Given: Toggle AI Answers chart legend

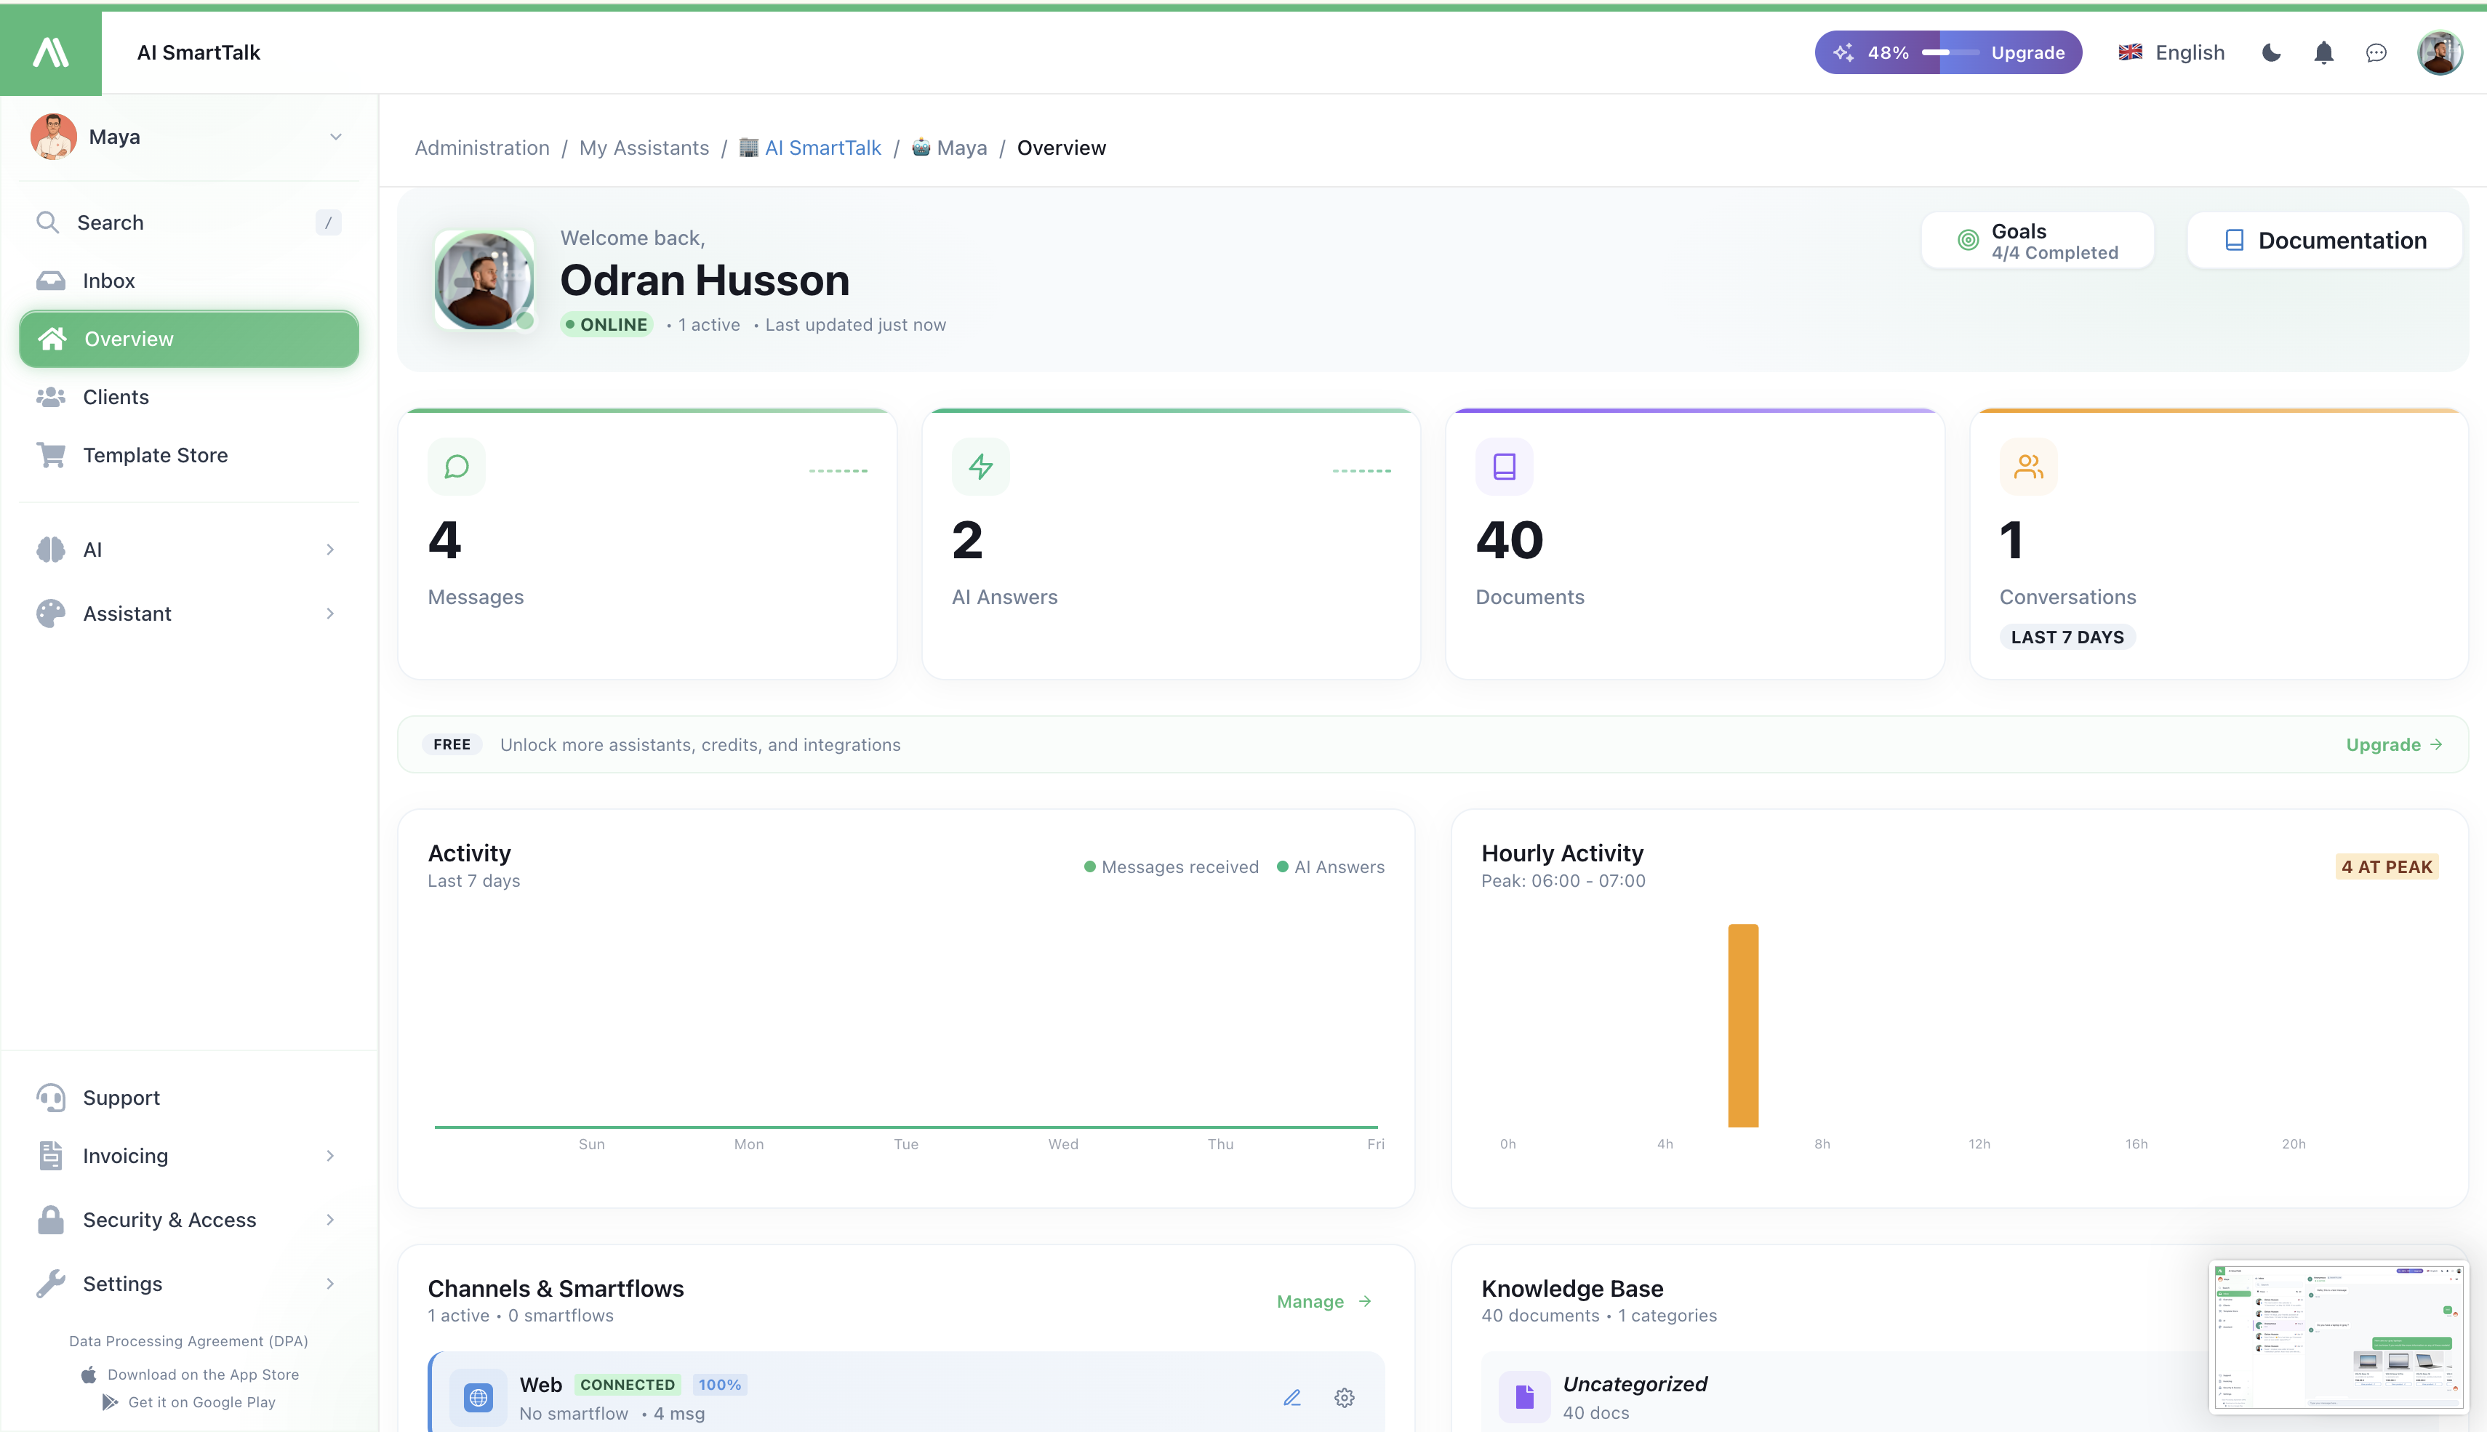Looking at the screenshot, I should pos(1330,866).
